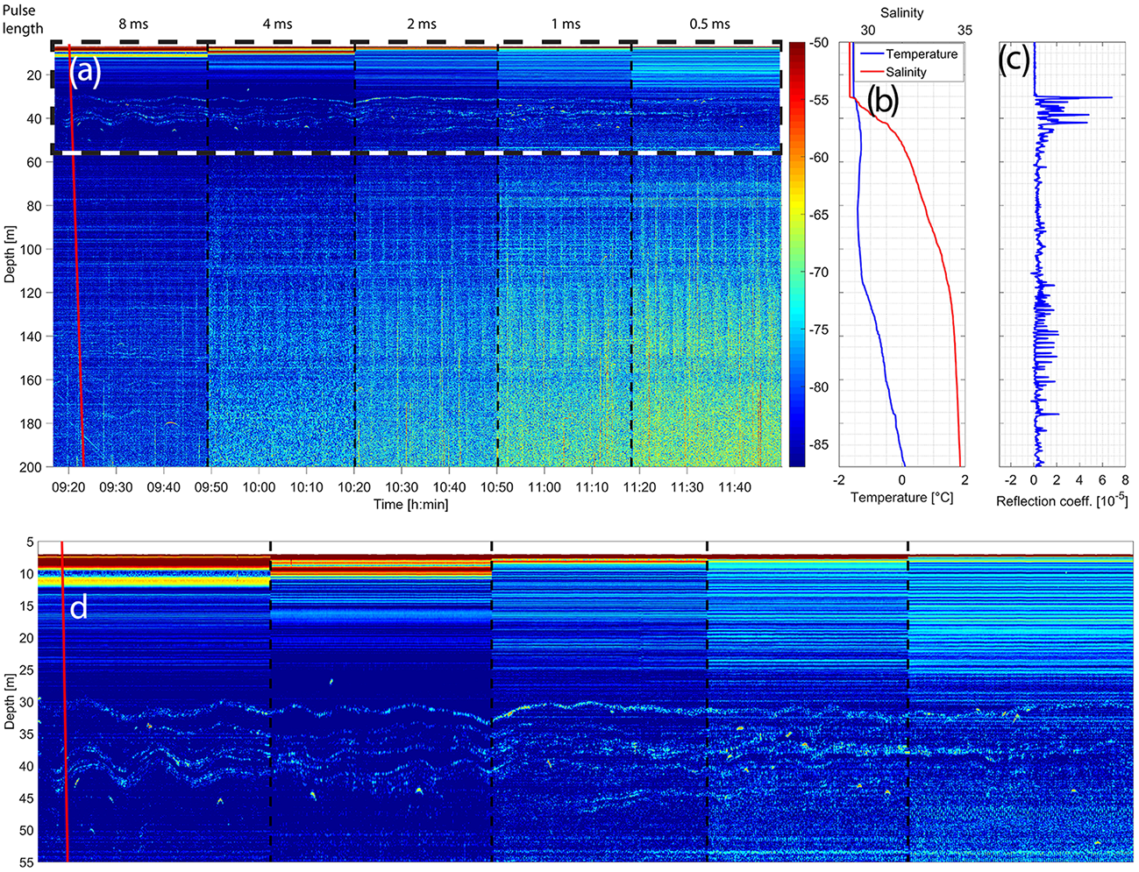This screenshot has height=872, width=1139.
Task: Click the (c) panel label
Action: click(x=1016, y=60)
